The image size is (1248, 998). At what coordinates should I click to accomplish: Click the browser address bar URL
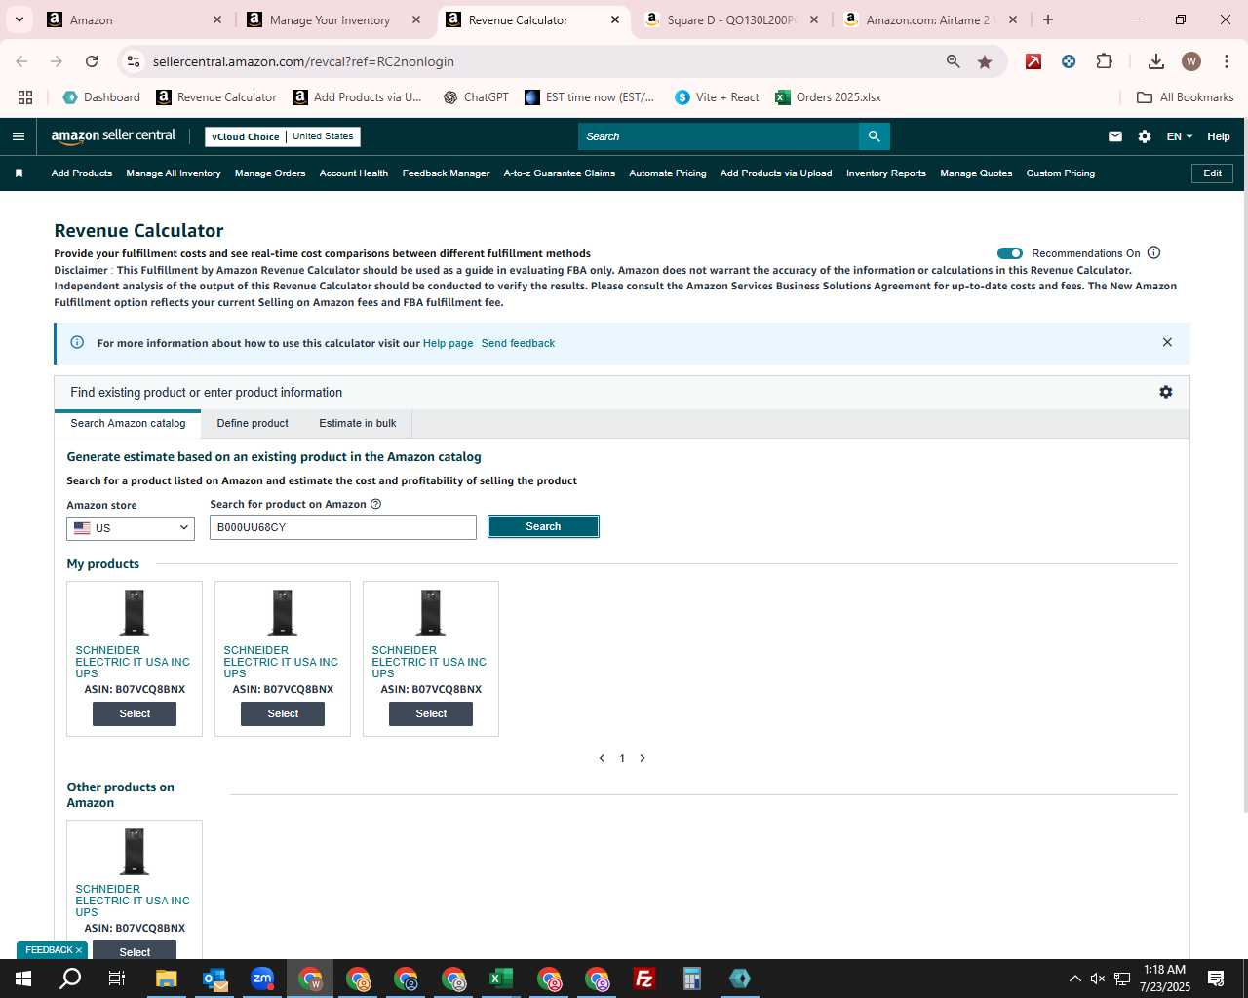pyautogui.click(x=303, y=61)
